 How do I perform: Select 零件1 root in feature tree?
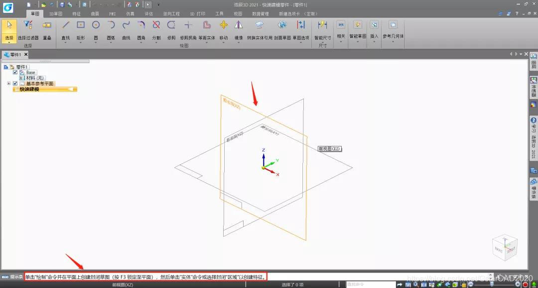(x=21, y=67)
